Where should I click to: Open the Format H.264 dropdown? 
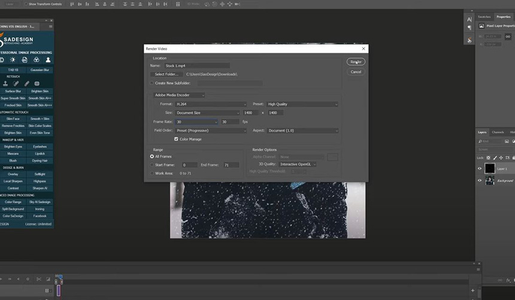click(211, 104)
